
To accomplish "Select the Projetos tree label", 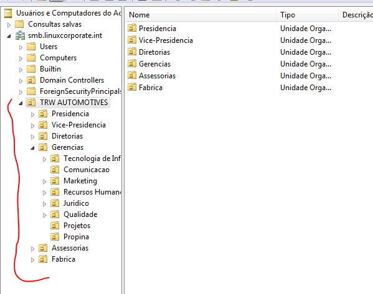I will point(77,226).
